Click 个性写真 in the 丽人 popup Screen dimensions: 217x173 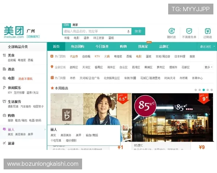[56, 141]
